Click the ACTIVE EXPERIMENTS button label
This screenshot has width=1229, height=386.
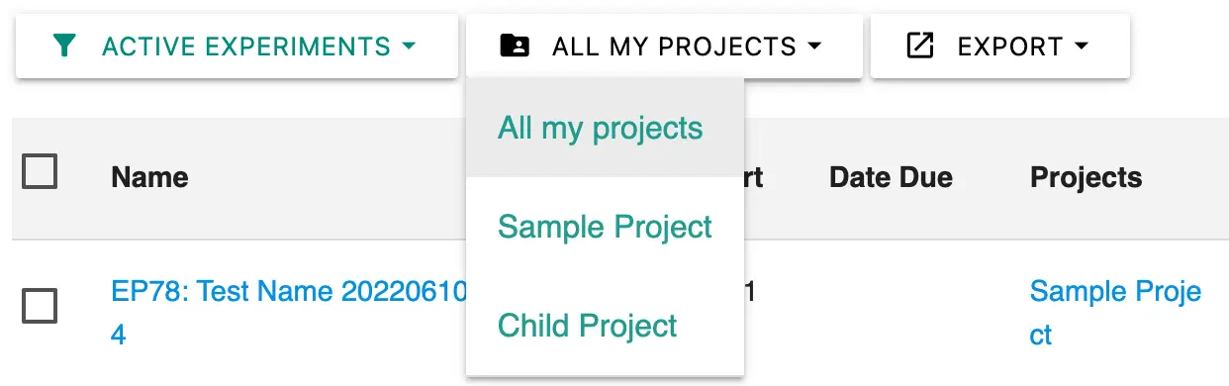tap(246, 47)
